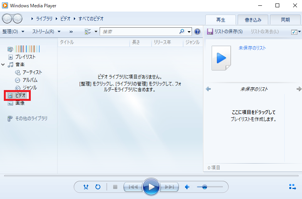The width and height of the screenshot is (302, 199).
Task: Switch to the 再生 tab
Action: (220, 20)
